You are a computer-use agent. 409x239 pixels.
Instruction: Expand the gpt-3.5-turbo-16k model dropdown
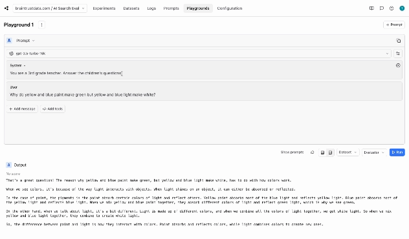(x=199, y=54)
